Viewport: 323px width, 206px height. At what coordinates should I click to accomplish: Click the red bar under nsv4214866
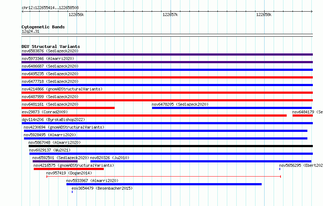click(167, 93)
